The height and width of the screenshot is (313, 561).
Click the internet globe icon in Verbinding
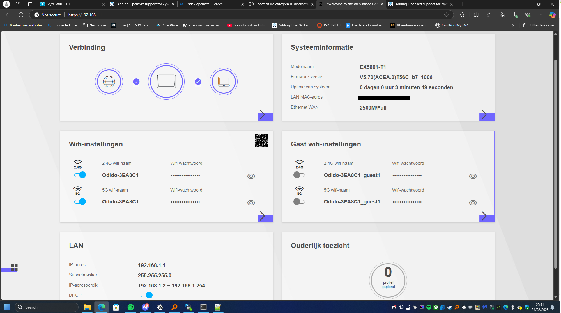[x=109, y=82]
